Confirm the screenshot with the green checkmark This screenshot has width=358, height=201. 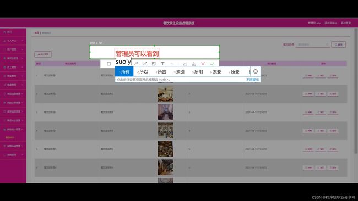[x=212, y=64]
